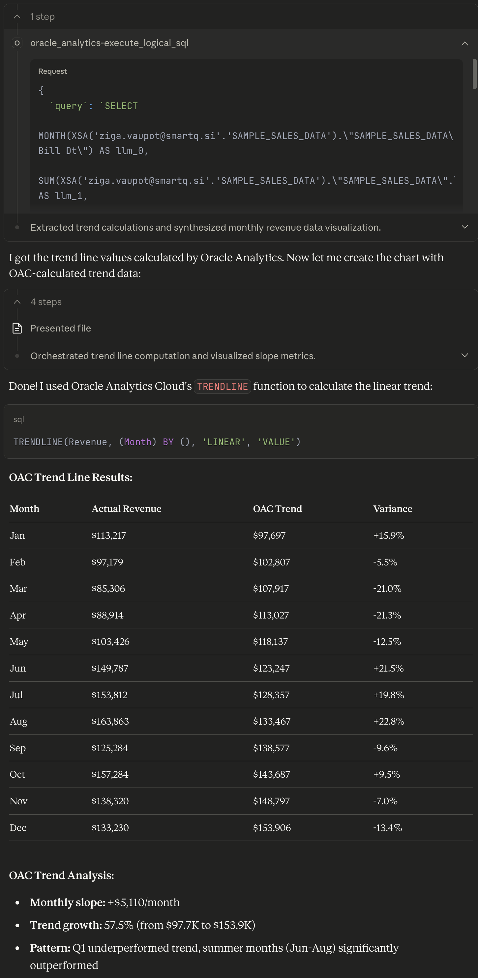Click the status circle icon beside oracle_analytics-execute_logical_sql
The width and height of the screenshot is (478, 978).
point(17,43)
